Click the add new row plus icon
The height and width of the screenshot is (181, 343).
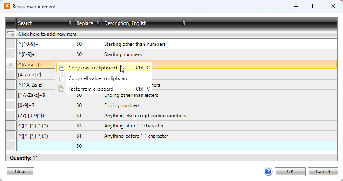click(11, 34)
